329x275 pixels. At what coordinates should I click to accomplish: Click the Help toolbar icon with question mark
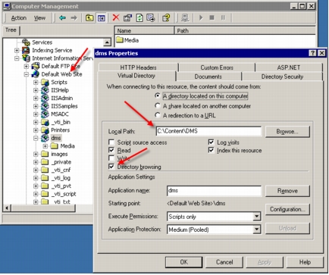[x=166, y=17]
